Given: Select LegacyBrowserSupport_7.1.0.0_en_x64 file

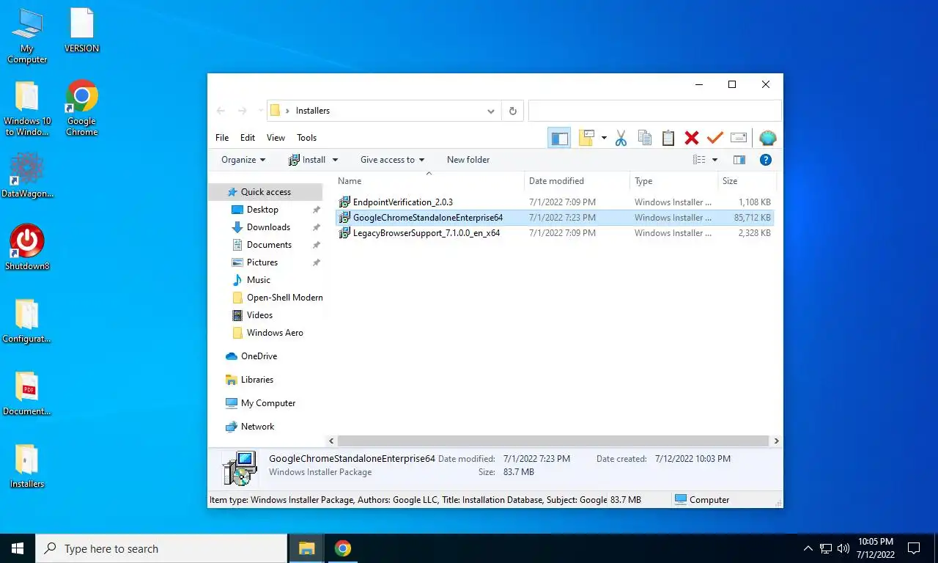Looking at the screenshot, I should [x=426, y=233].
